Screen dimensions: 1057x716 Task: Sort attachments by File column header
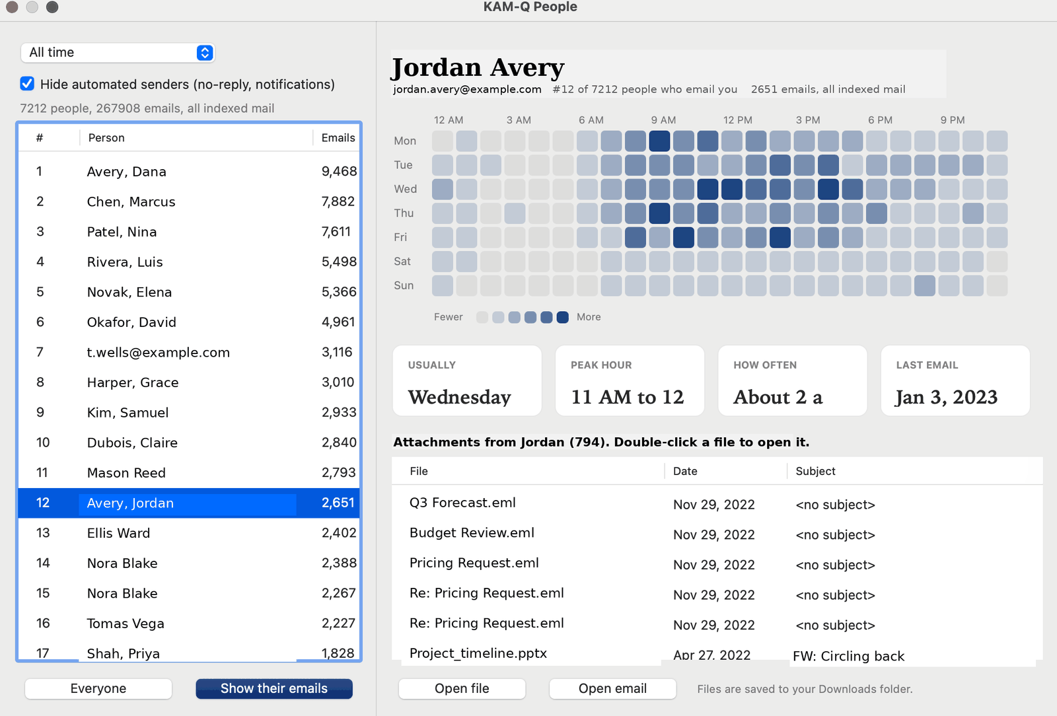click(x=528, y=471)
